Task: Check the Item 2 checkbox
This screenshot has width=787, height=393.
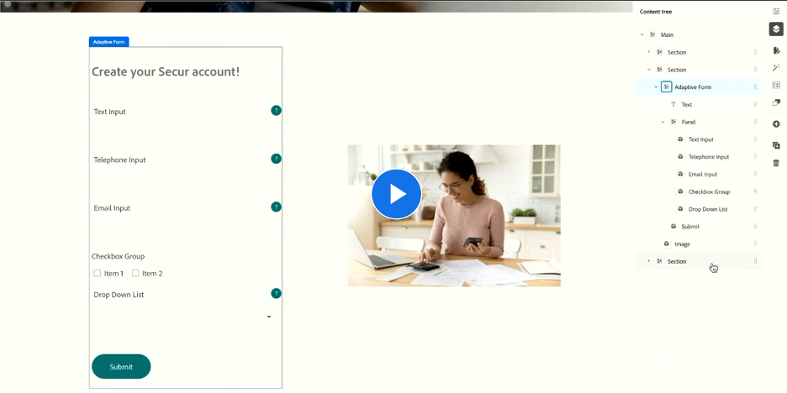Action: coord(135,273)
